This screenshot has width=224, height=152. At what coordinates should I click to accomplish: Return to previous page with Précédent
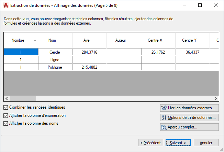tap(150, 143)
